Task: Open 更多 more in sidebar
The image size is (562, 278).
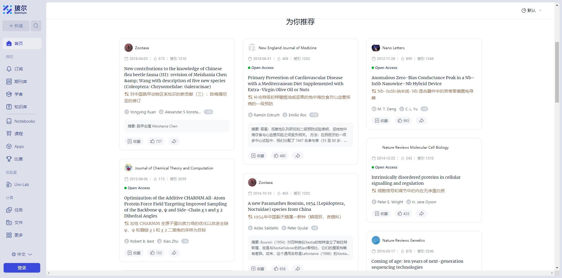Action: tap(22, 235)
